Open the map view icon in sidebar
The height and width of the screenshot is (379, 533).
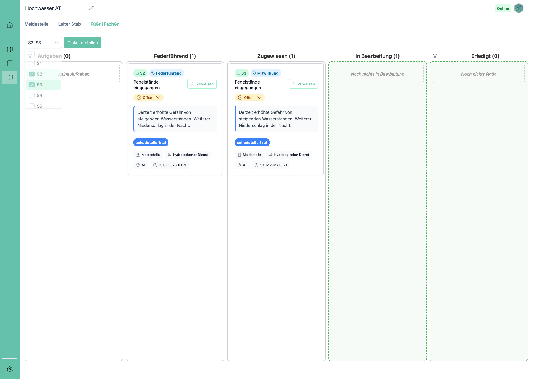(x=10, y=49)
